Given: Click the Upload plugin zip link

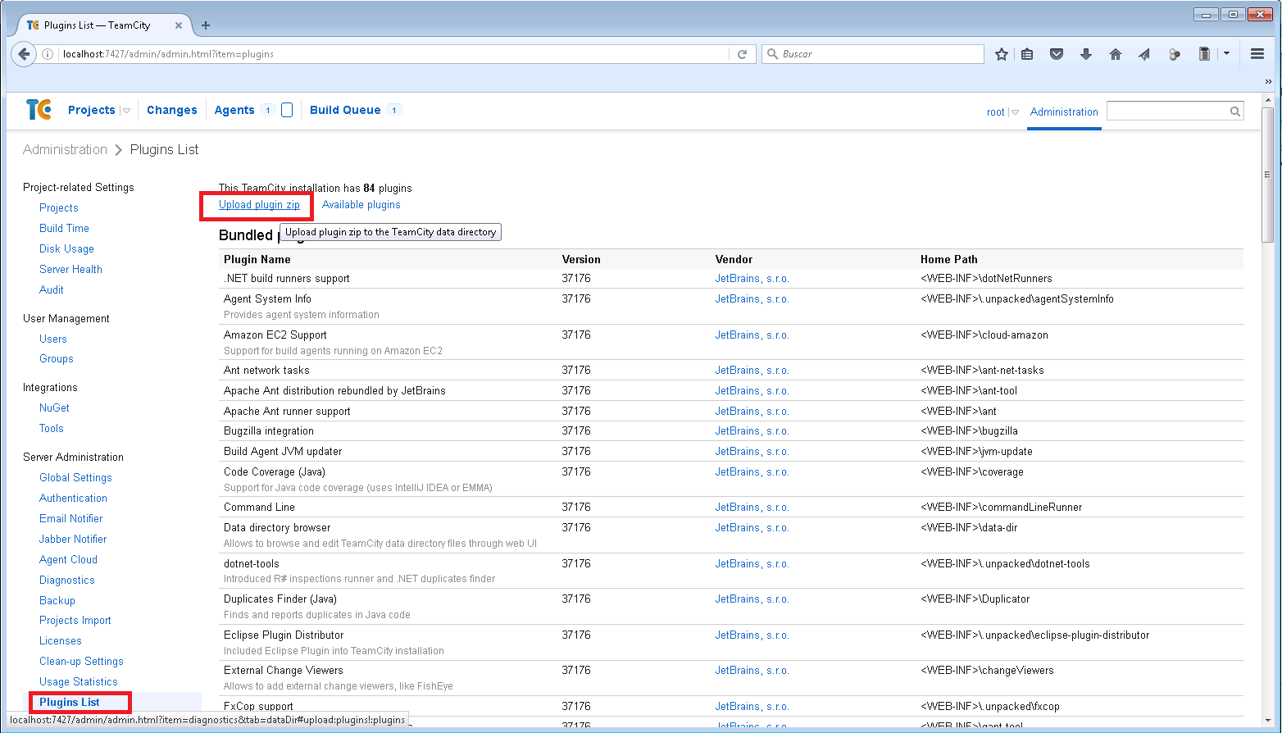Looking at the screenshot, I should pyautogui.click(x=259, y=205).
